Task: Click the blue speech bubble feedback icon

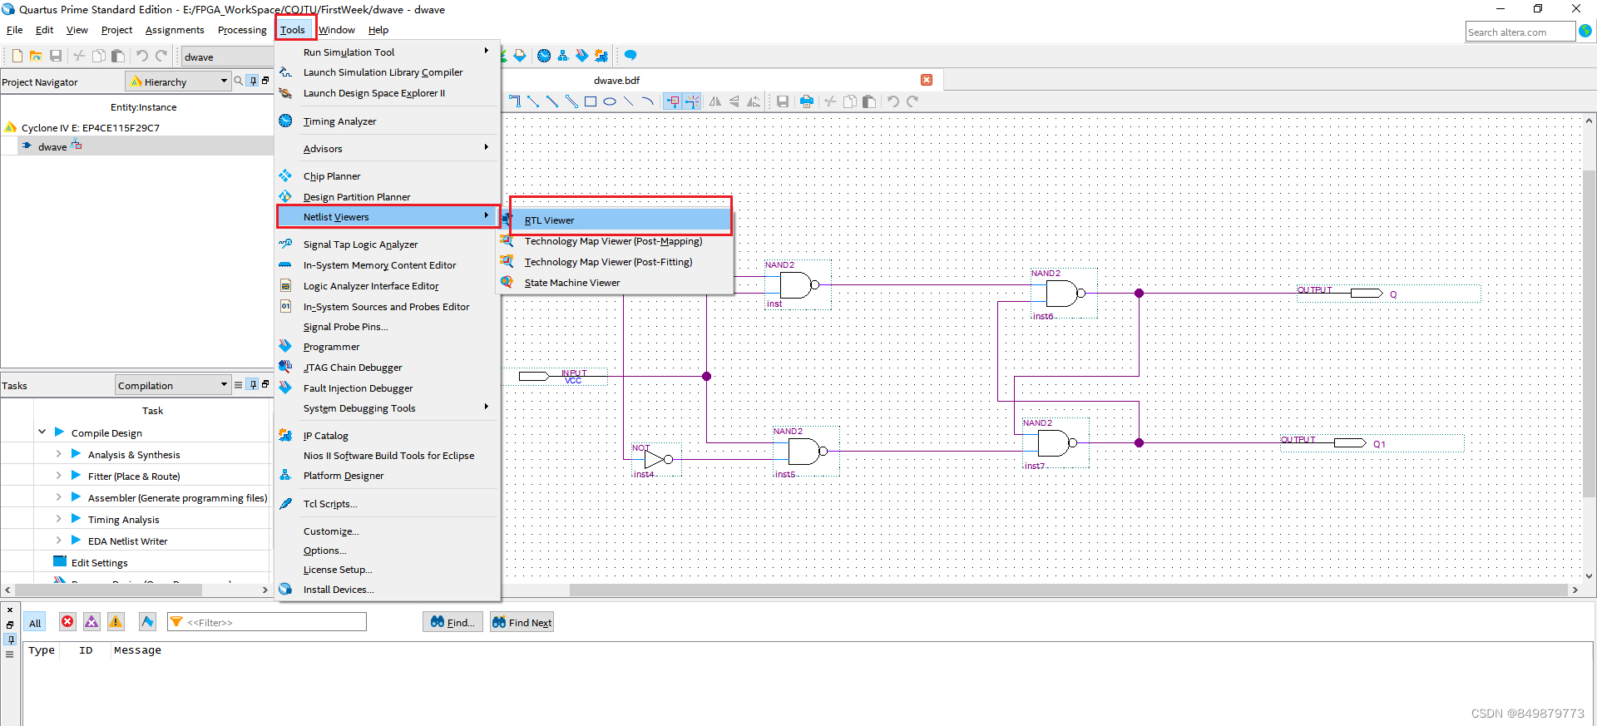Action: (x=630, y=56)
